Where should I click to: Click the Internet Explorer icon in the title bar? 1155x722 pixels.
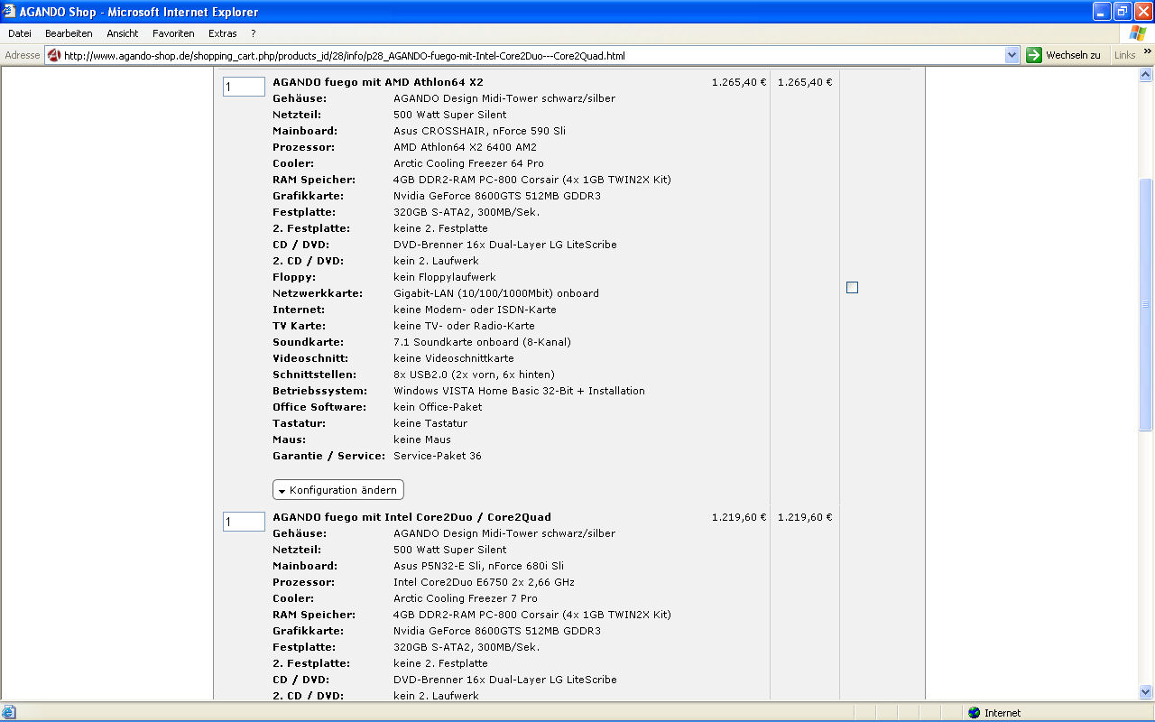(10, 12)
